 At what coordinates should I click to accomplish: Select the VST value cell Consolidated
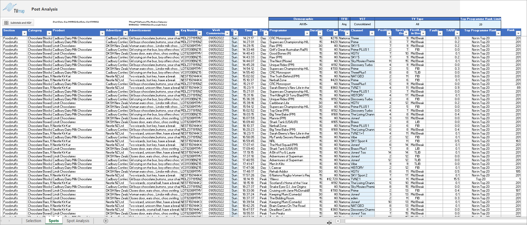click(x=362, y=24)
